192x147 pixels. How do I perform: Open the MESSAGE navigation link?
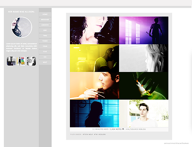45,20
